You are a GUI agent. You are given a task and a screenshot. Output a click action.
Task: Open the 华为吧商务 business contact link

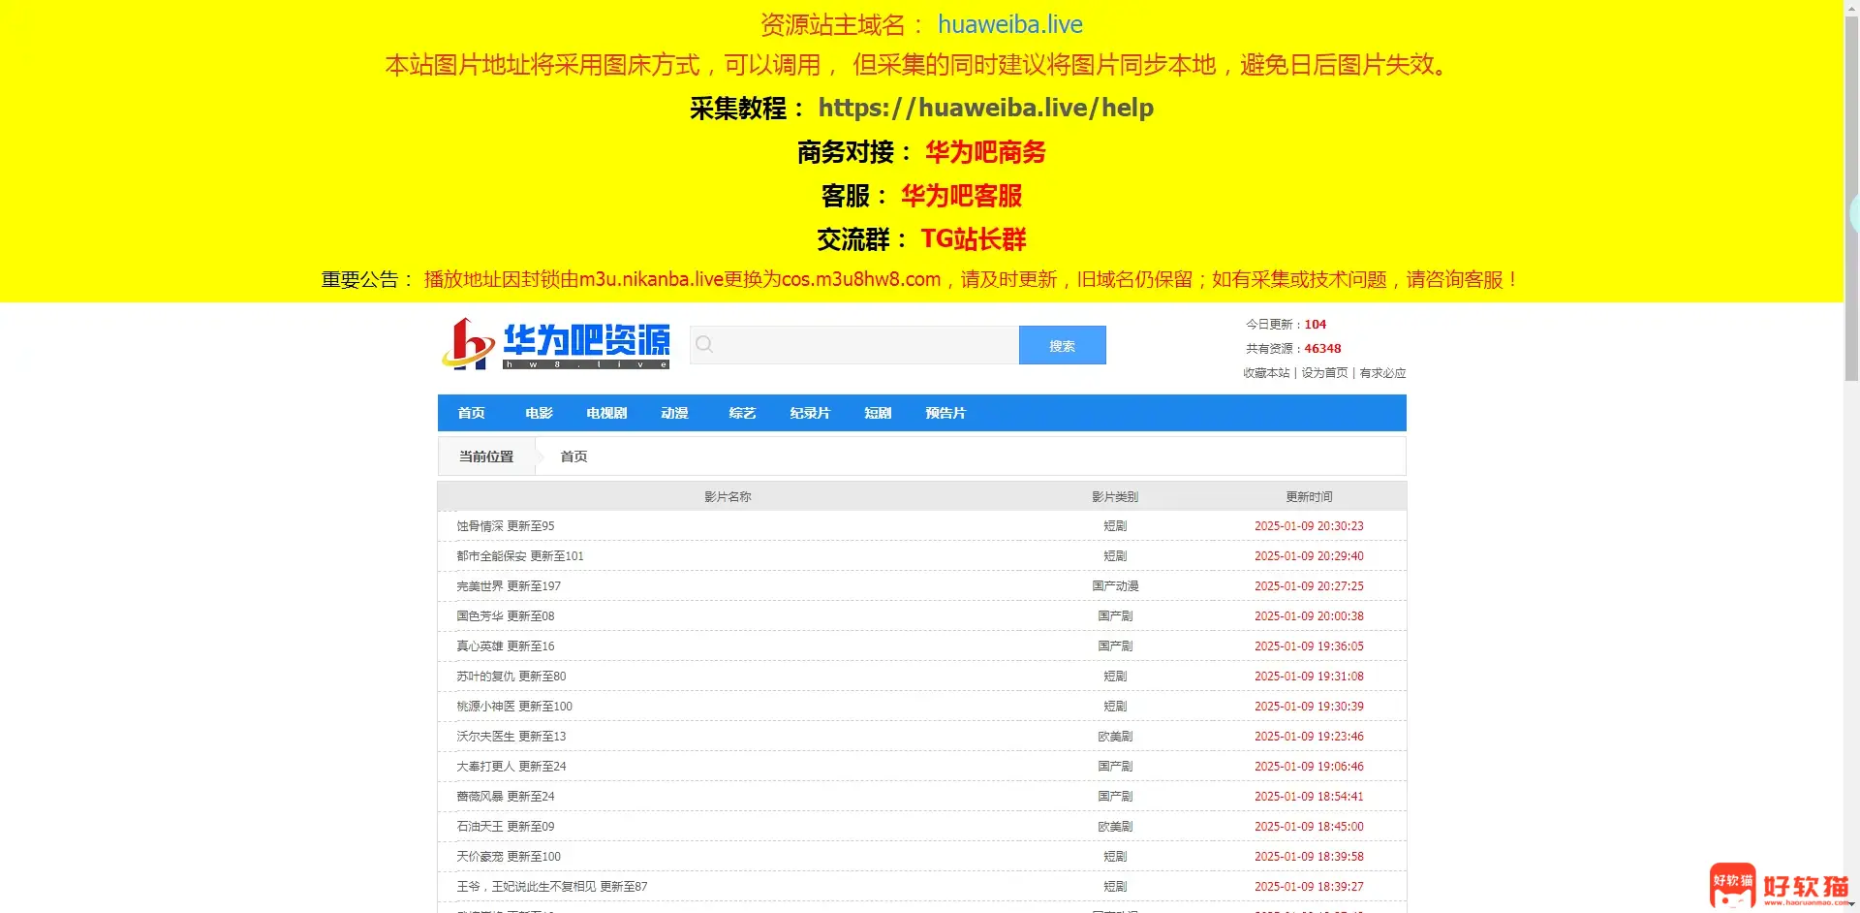[x=985, y=152]
